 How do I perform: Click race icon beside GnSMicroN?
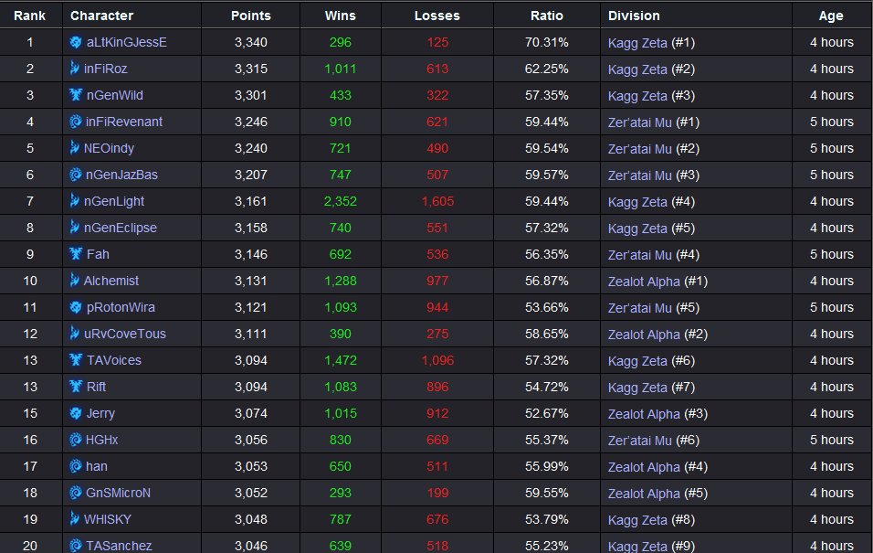click(76, 493)
